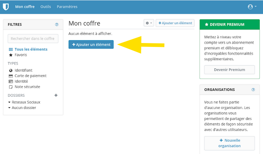This screenshot has width=263, height=154.
Task: Open the Filtres help question icon
Action: [57, 24]
